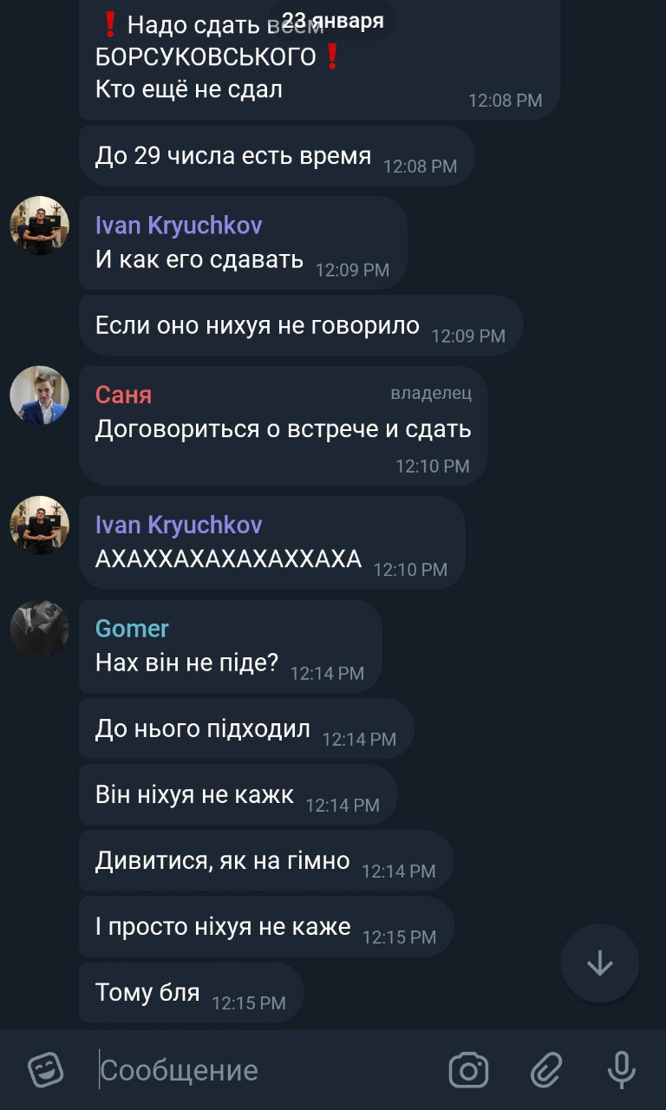666x1110 pixels.
Task: Open Саня's profile picture
Action: click(39, 395)
